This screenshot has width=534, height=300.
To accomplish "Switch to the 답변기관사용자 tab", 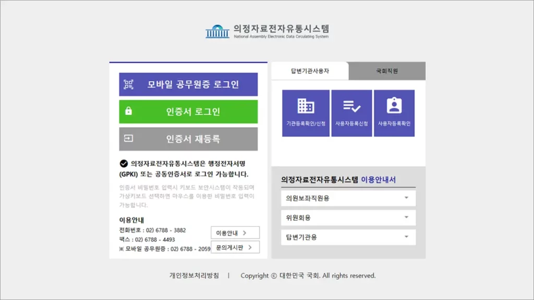I will (310, 71).
